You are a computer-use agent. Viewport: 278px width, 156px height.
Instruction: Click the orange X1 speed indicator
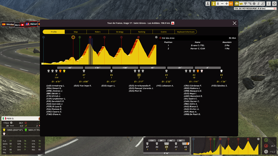click(x=231, y=3)
